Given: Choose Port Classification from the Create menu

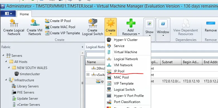Looking at the screenshot, I should (x=128, y=102).
